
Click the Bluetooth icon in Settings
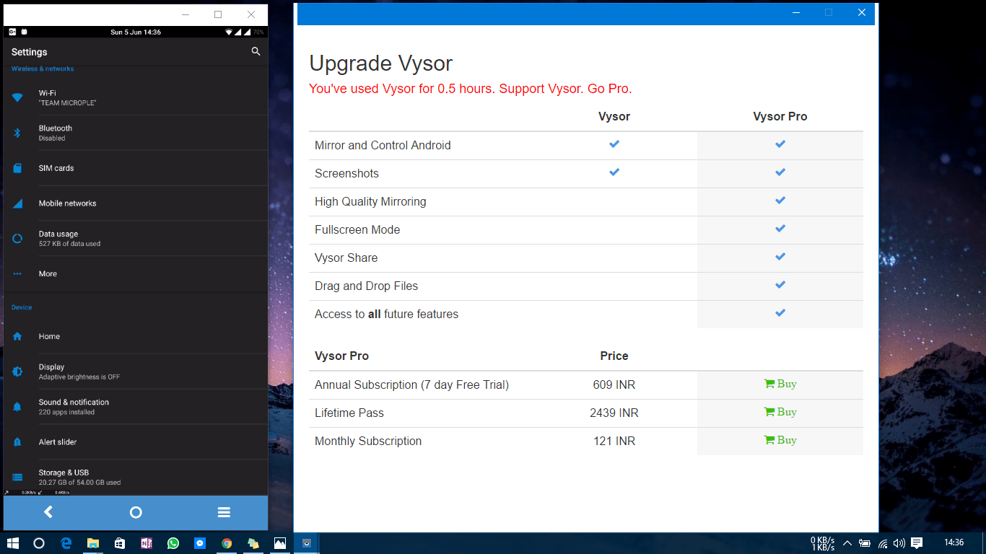(x=17, y=132)
